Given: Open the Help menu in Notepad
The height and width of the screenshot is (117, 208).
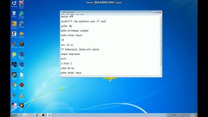Looking at the screenshot, I should click(82, 14).
